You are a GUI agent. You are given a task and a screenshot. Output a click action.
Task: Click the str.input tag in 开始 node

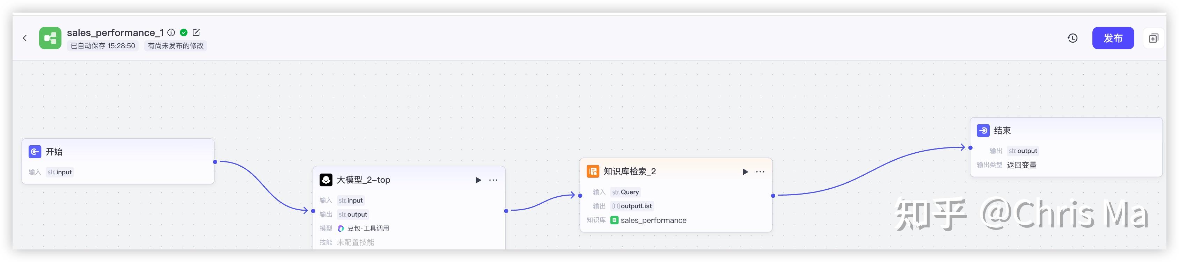(x=59, y=172)
